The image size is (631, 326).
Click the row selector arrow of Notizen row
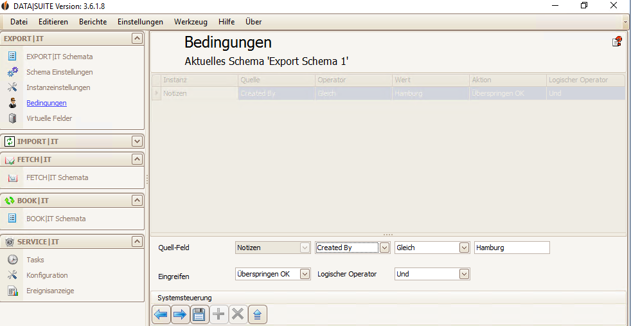156,93
